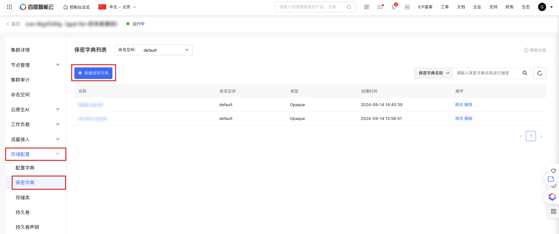Open 支持 in top navigation

[494, 7]
